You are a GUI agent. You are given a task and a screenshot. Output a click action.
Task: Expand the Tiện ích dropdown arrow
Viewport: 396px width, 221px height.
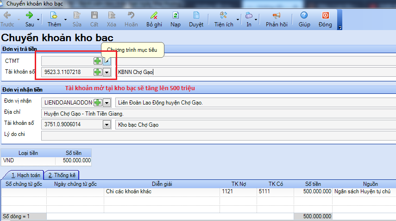click(x=238, y=20)
